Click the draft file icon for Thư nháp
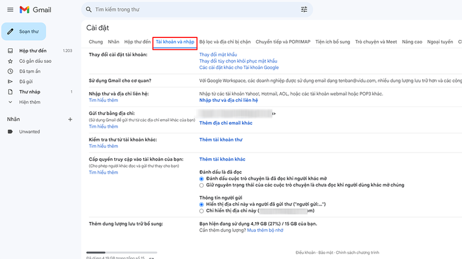Image resolution: width=462 pixels, height=259 pixels. (x=10, y=92)
